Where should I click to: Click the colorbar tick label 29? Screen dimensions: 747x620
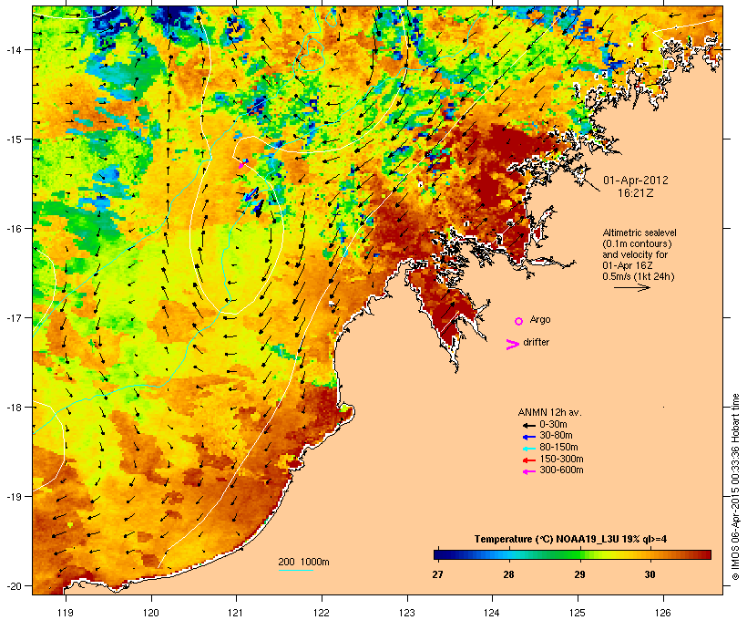click(x=579, y=574)
